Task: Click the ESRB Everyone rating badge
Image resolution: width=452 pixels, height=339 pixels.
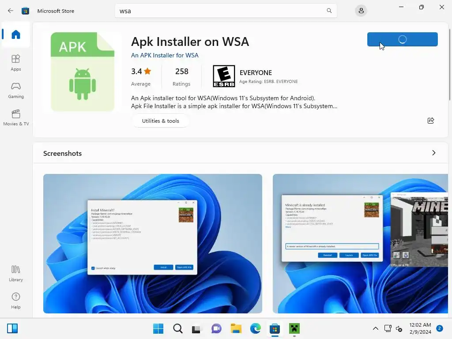Action: [x=224, y=76]
